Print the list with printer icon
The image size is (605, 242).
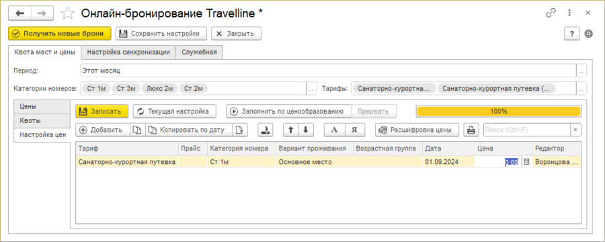[x=471, y=130]
